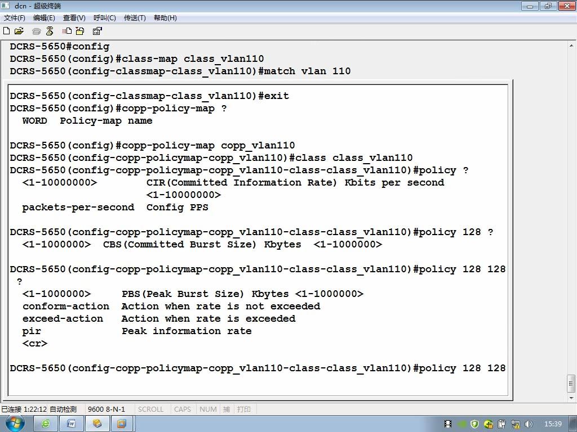Click the 已连接 1:22:12 status text
577x432 pixels.
coord(24,409)
